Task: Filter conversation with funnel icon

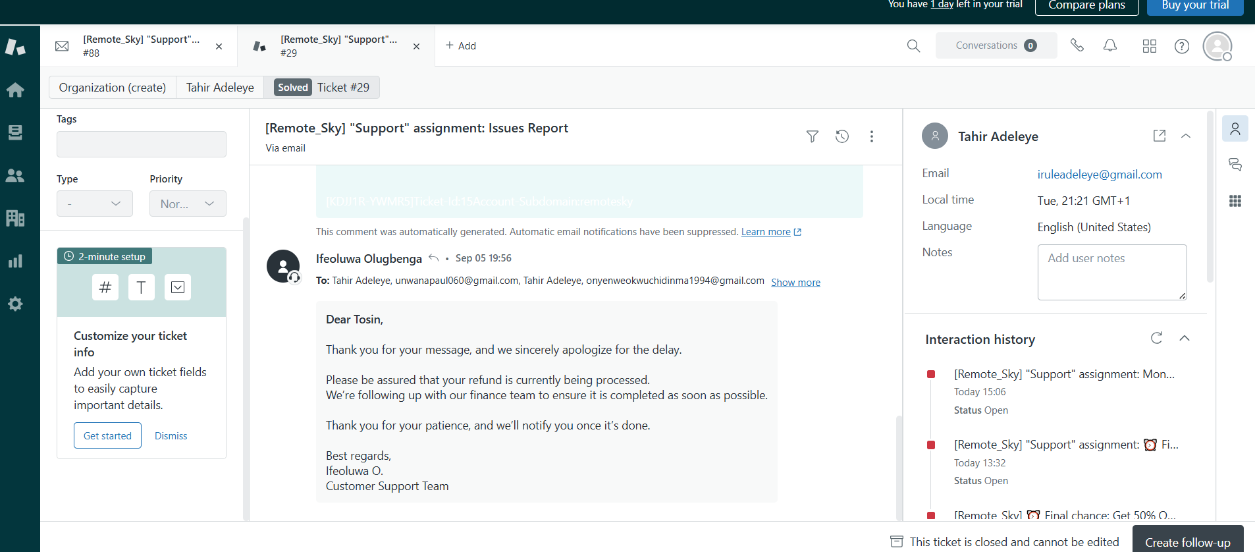Action: 813,136
